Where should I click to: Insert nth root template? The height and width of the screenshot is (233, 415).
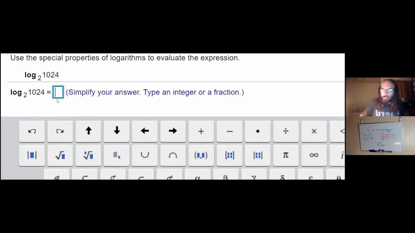coord(88,156)
